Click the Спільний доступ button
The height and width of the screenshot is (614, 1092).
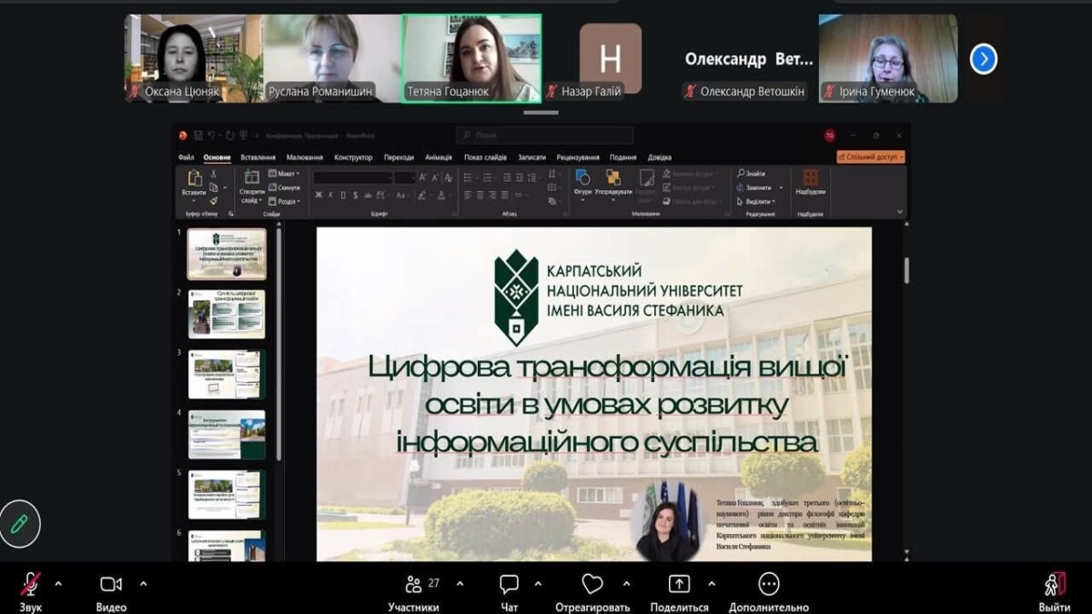coord(871,157)
